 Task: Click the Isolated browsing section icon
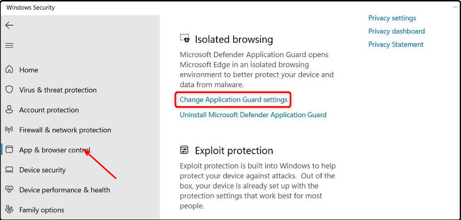coord(185,39)
